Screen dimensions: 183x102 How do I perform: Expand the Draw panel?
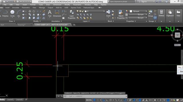(x=12, y=21)
